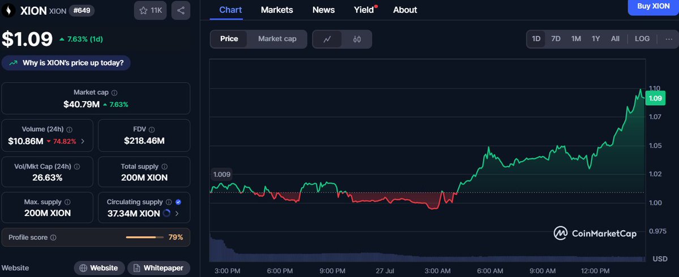Click Vol/Mkt Cap info icon
Viewport: 679px width, 277px height.
(x=77, y=166)
